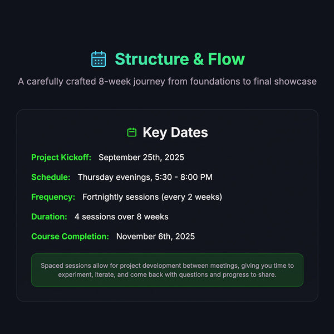The height and width of the screenshot is (334, 334).
Task: Click the green Schedule label
Action: point(51,177)
